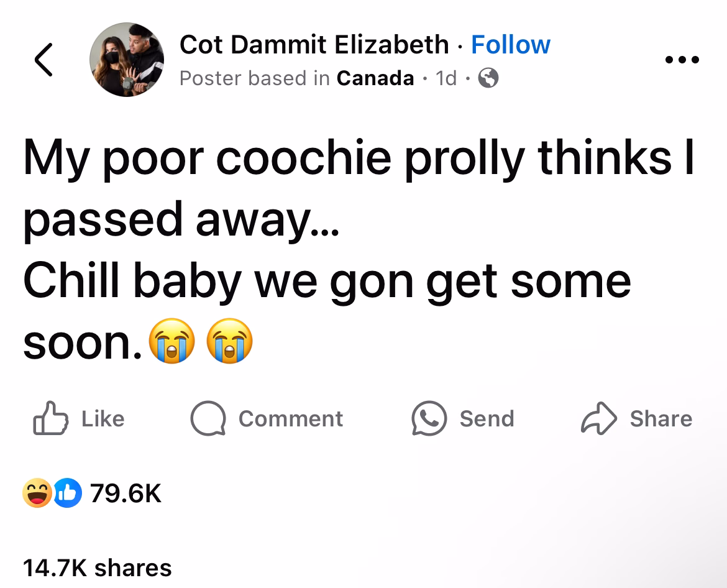The height and width of the screenshot is (588, 727).
Task: Tap the arrow Share icon
Action: (598, 419)
